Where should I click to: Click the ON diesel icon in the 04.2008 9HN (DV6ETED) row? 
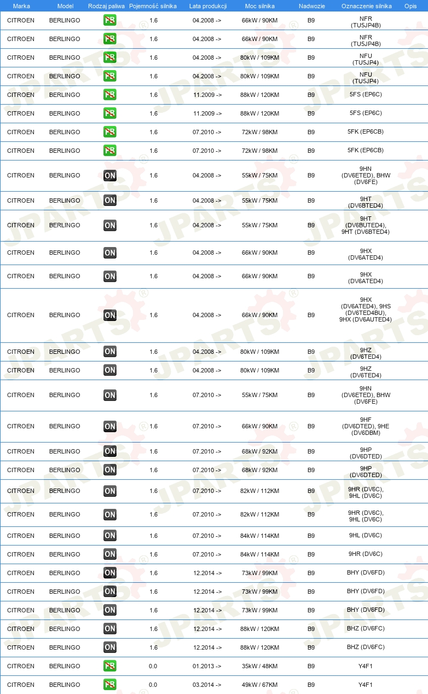[110, 175]
